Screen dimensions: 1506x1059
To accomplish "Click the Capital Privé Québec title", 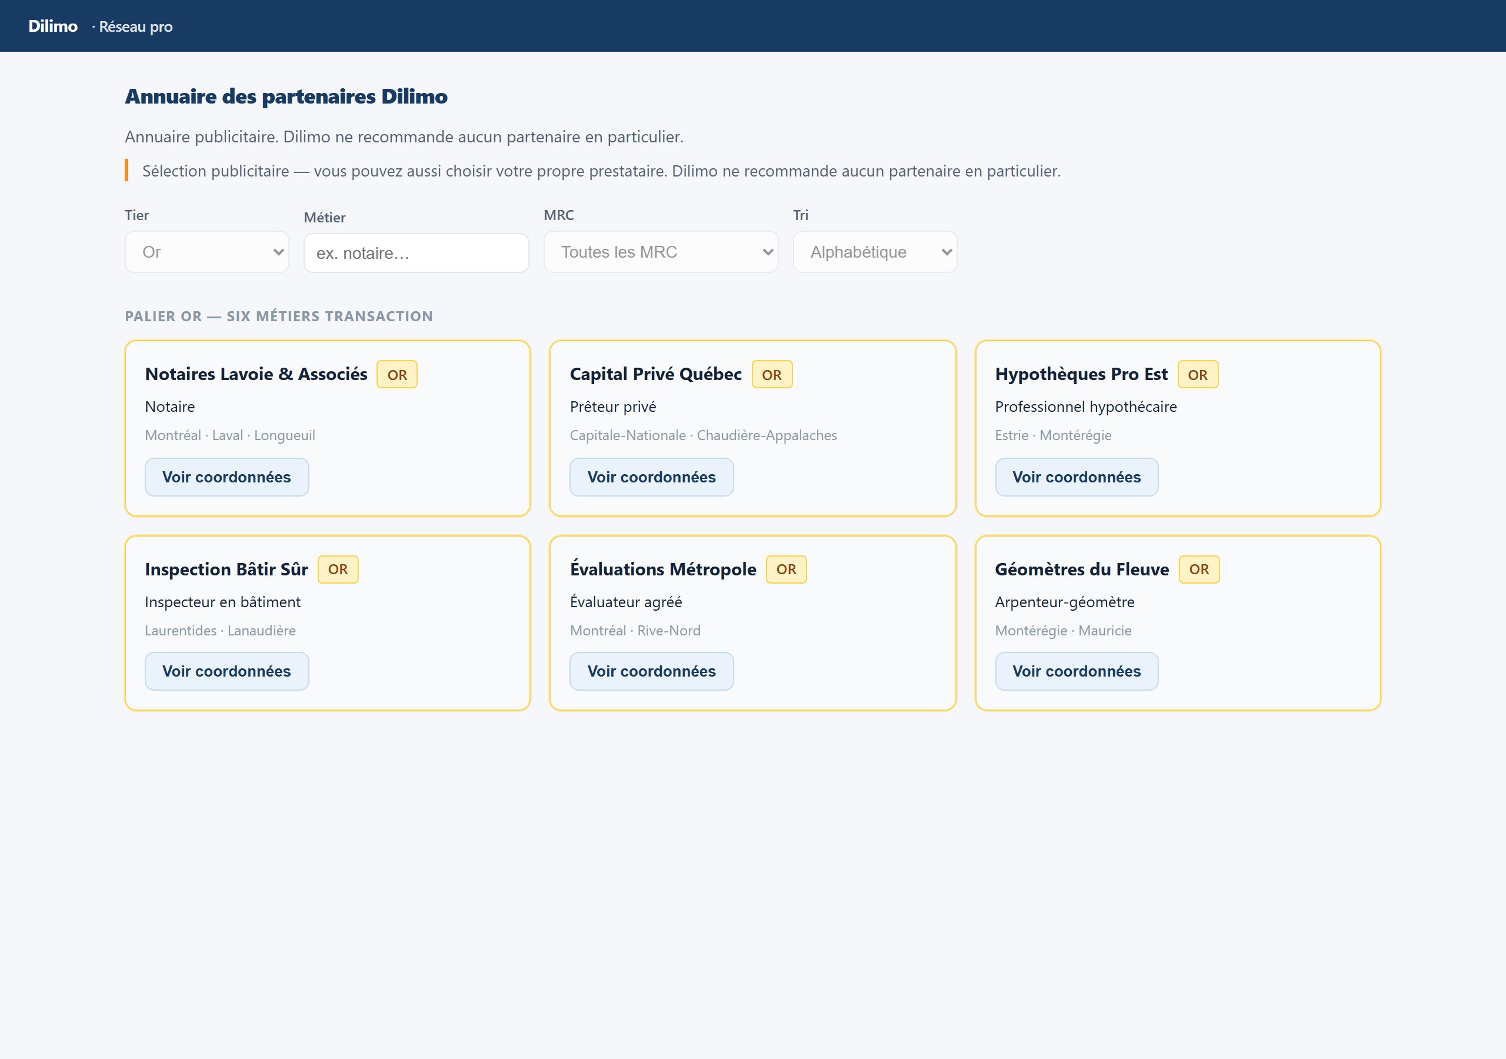I will coord(656,374).
